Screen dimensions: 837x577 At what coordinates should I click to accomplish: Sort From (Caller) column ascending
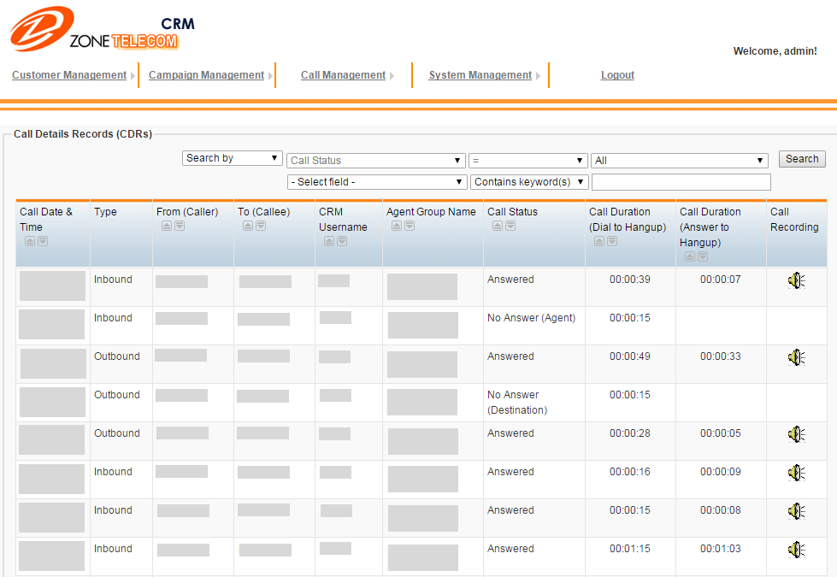(167, 226)
